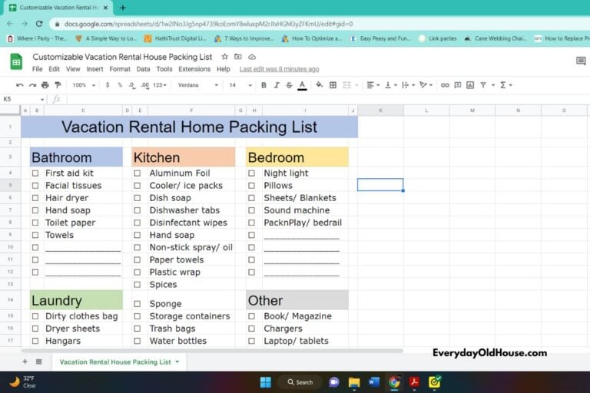Open the zoom 100% dropdown
This screenshot has width=590, height=393.
84,85
